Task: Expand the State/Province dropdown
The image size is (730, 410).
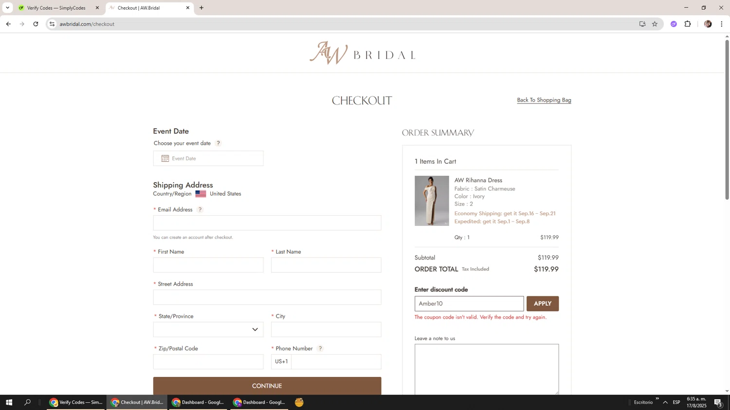Action: pyautogui.click(x=208, y=329)
